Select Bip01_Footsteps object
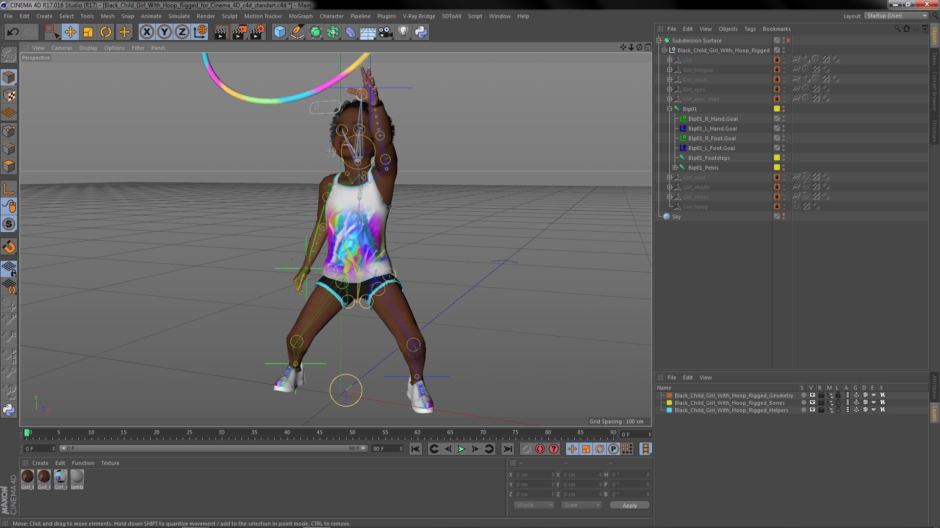The image size is (940, 528). pos(709,158)
